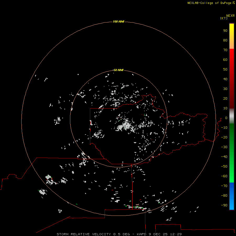Pick the yellow band of the color bar
Image resolution: width=236 pixels, height=236 pixels.
[232, 36]
